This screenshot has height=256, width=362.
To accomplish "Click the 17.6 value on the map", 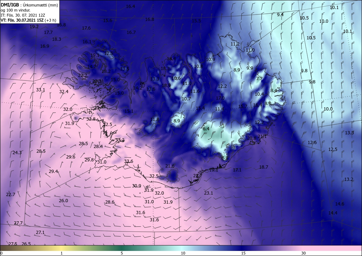I will [x=86, y=28].
